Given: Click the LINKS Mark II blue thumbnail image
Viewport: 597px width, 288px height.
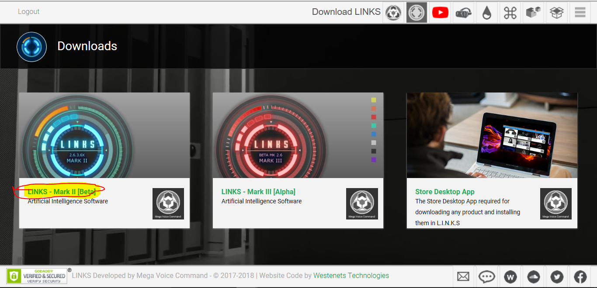Looking at the screenshot, I should pyautogui.click(x=104, y=135).
